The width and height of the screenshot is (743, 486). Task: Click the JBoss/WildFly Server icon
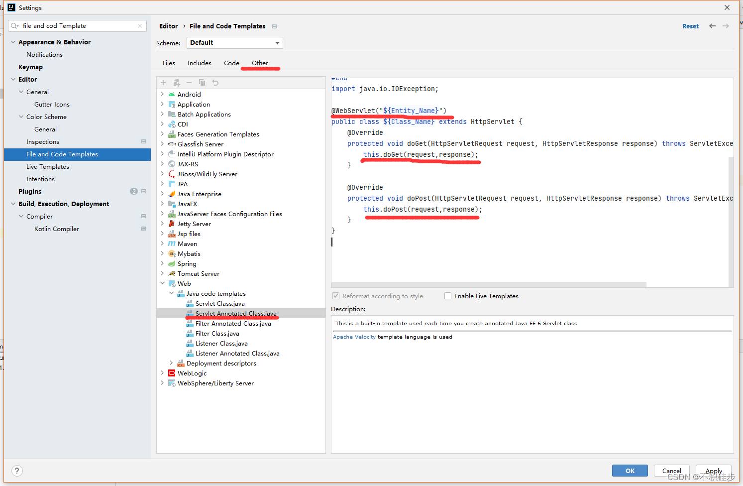point(172,174)
